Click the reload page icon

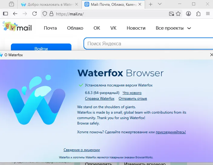click(34, 14)
